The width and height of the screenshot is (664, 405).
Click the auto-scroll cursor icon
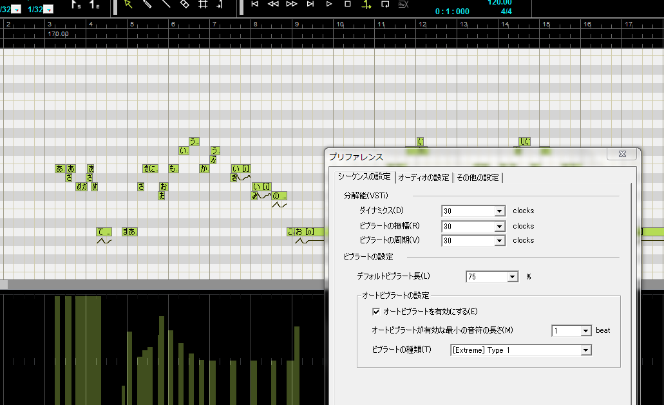[220, 5]
